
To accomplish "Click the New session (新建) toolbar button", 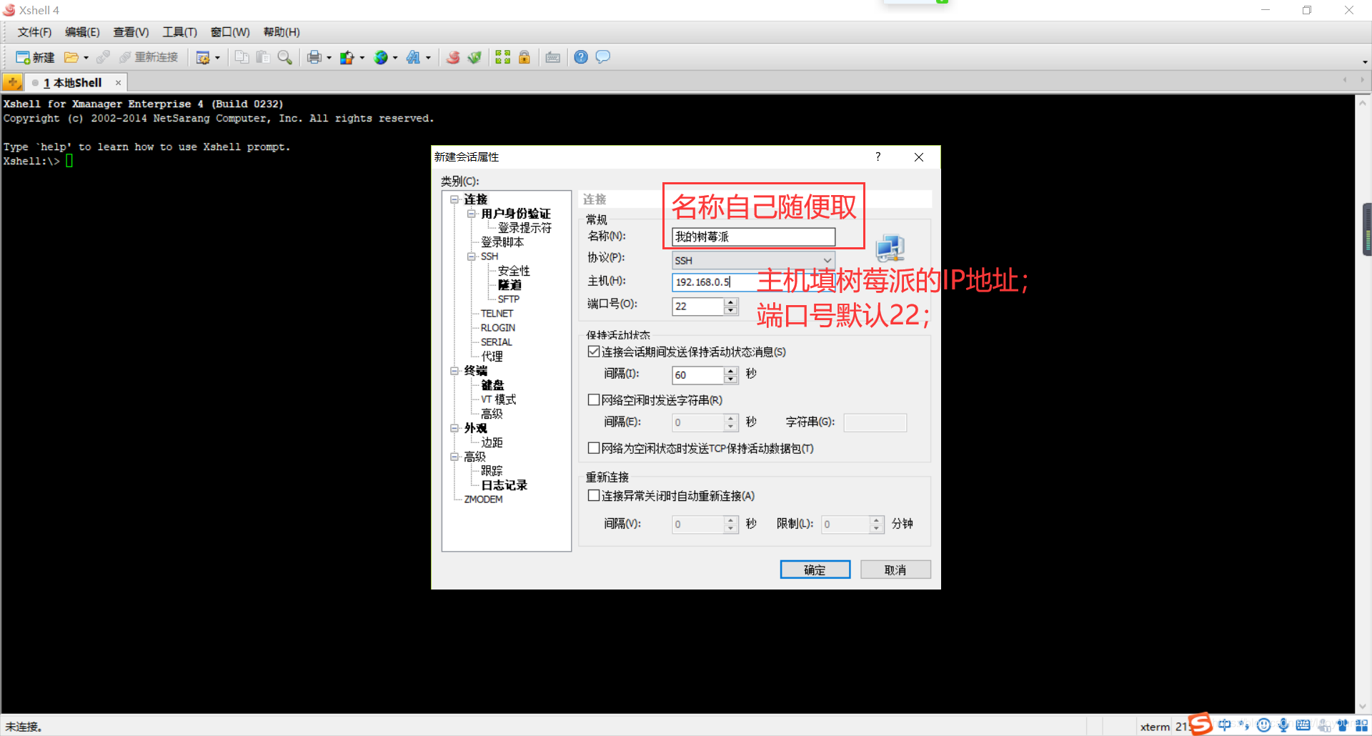I will [x=35, y=57].
